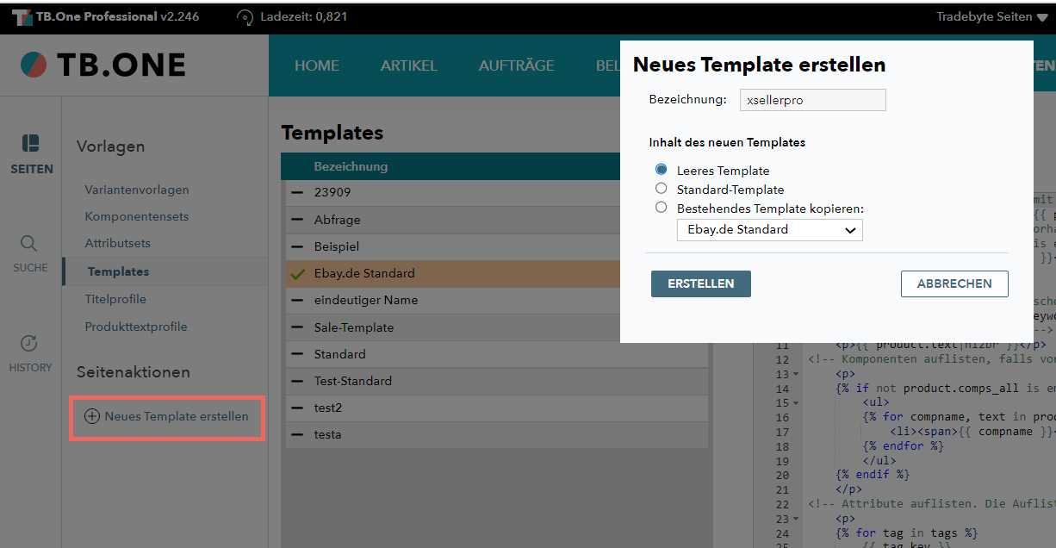The image size is (1056, 548).
Task: Click the plus icon beside Neues Template erstellen
Action: [92, 416]
